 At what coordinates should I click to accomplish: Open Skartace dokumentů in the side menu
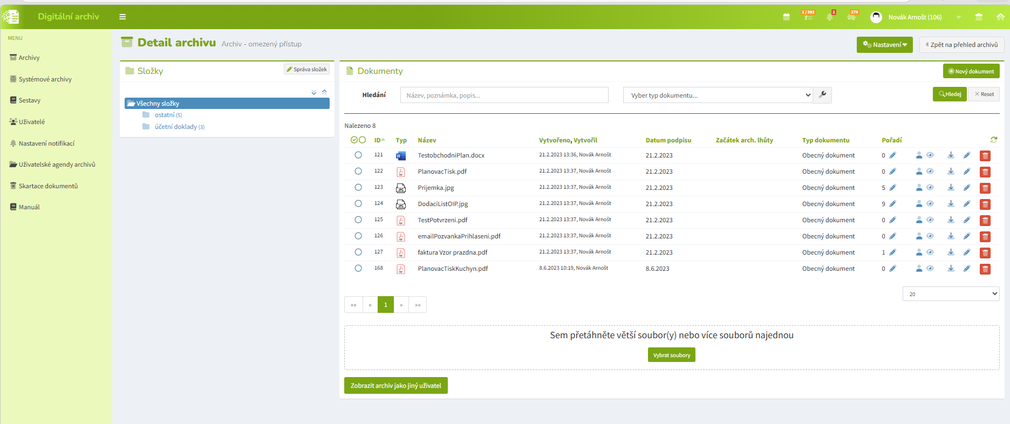[48, 186]
